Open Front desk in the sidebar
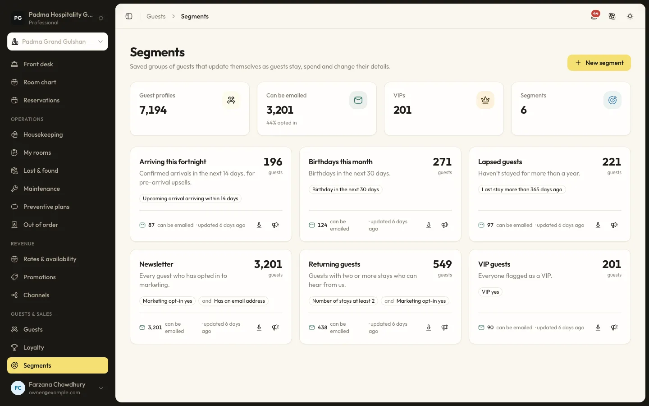This screenshot has width=649, height=406. [58, 64]
